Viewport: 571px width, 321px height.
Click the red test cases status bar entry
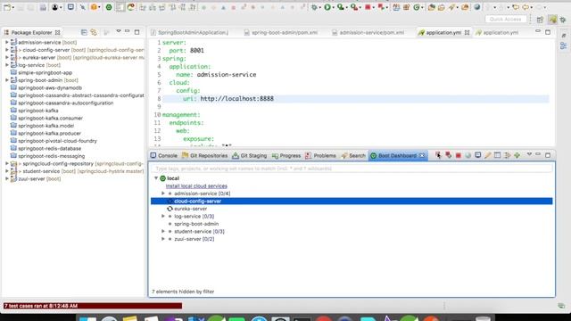point(93,306)
